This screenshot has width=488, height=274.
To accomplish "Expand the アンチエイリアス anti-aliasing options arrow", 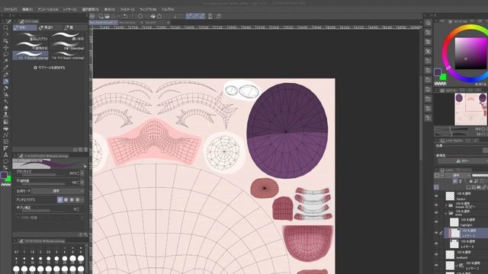I will pyautogui.click(x=82, y=200).
